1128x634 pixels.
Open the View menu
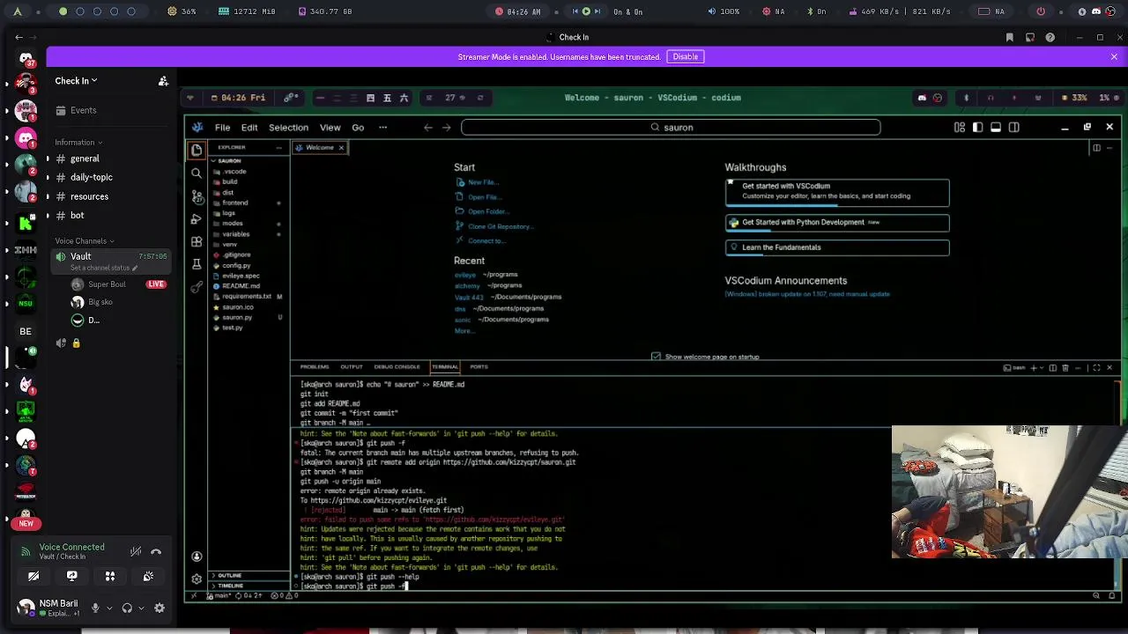click(330, 128)
